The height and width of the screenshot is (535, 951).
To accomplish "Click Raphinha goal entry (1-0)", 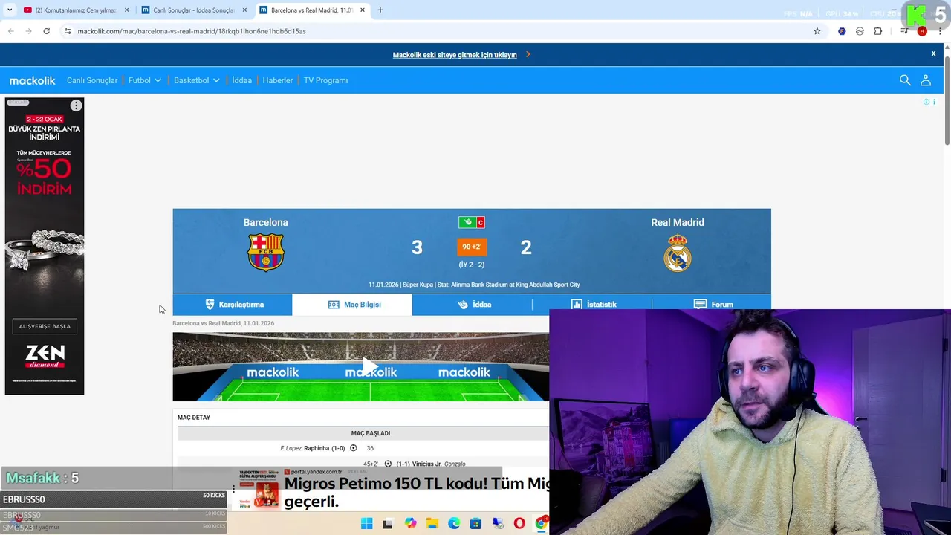I will coord(324,448).
